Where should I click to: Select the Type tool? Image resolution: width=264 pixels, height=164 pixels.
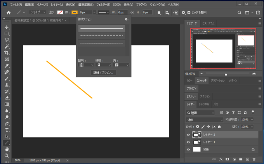[x=7, y=130]
